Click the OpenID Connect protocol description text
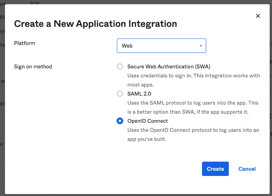This screenshot has height=196, width=272. point(193,130)
